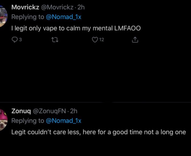Click the 2h timestamp on Movrickz's tweet
The width and height of the screenshot is (191, 156).
click(x=81, y=7)
